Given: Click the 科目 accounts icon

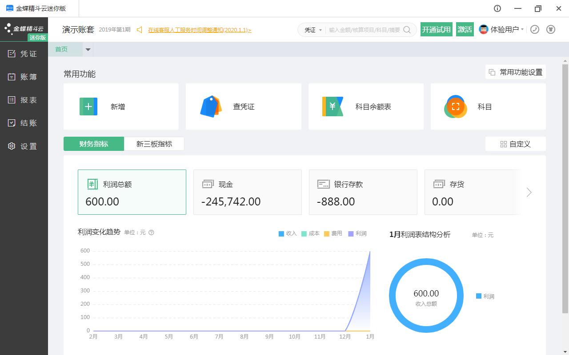Looking at the screenshot, I should (x=455, y=106).
